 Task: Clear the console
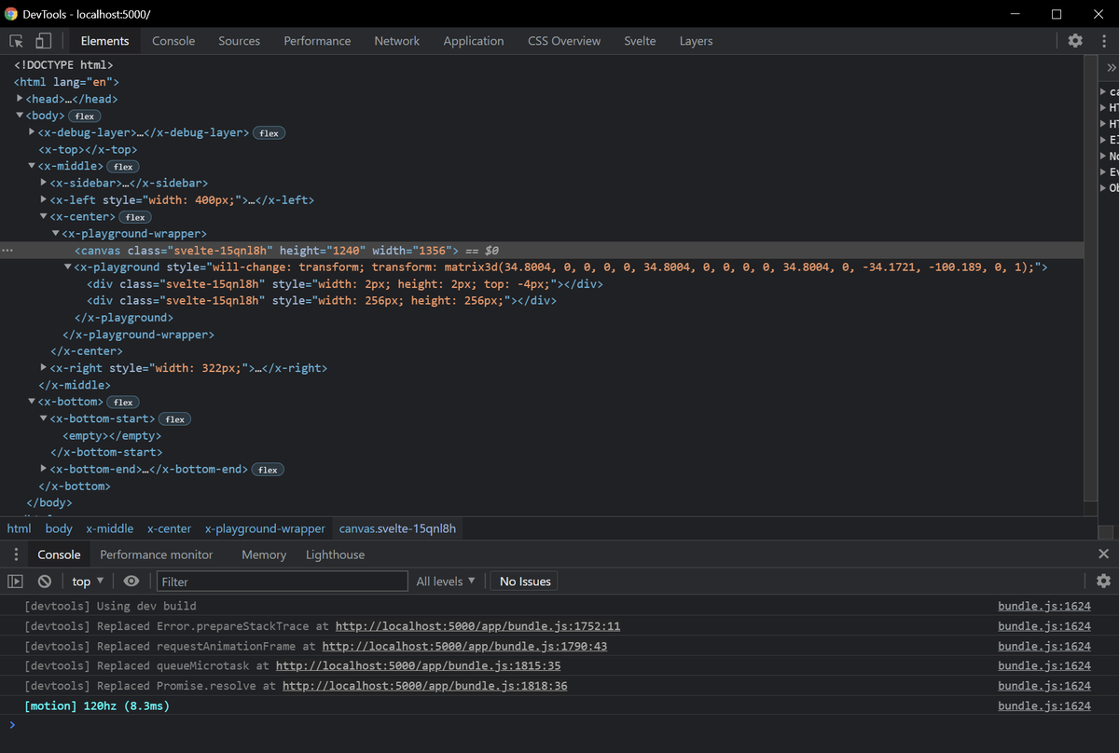[x=44, y=582]
